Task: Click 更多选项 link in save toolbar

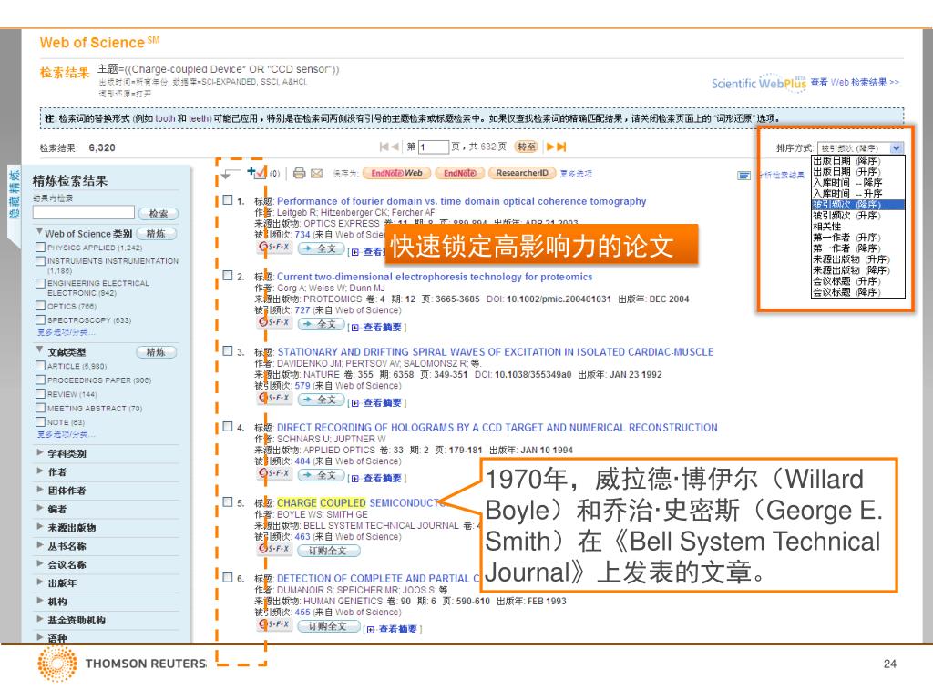Action: 576,174
